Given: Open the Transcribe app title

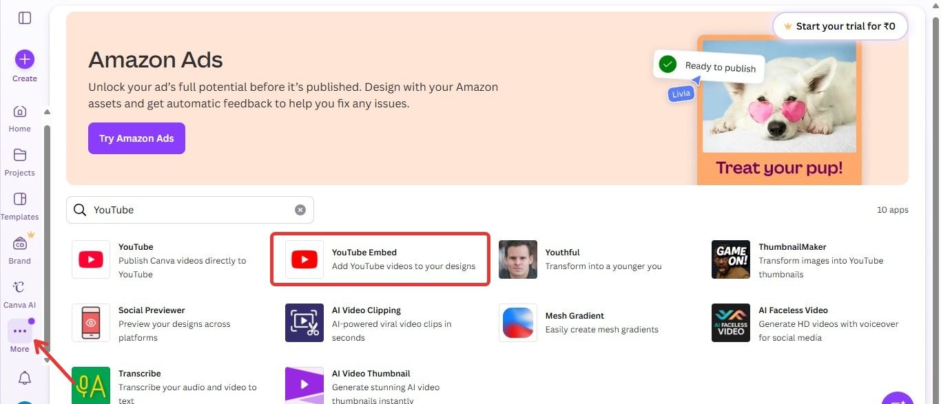Looking at the screenshot, I should 140,374.
